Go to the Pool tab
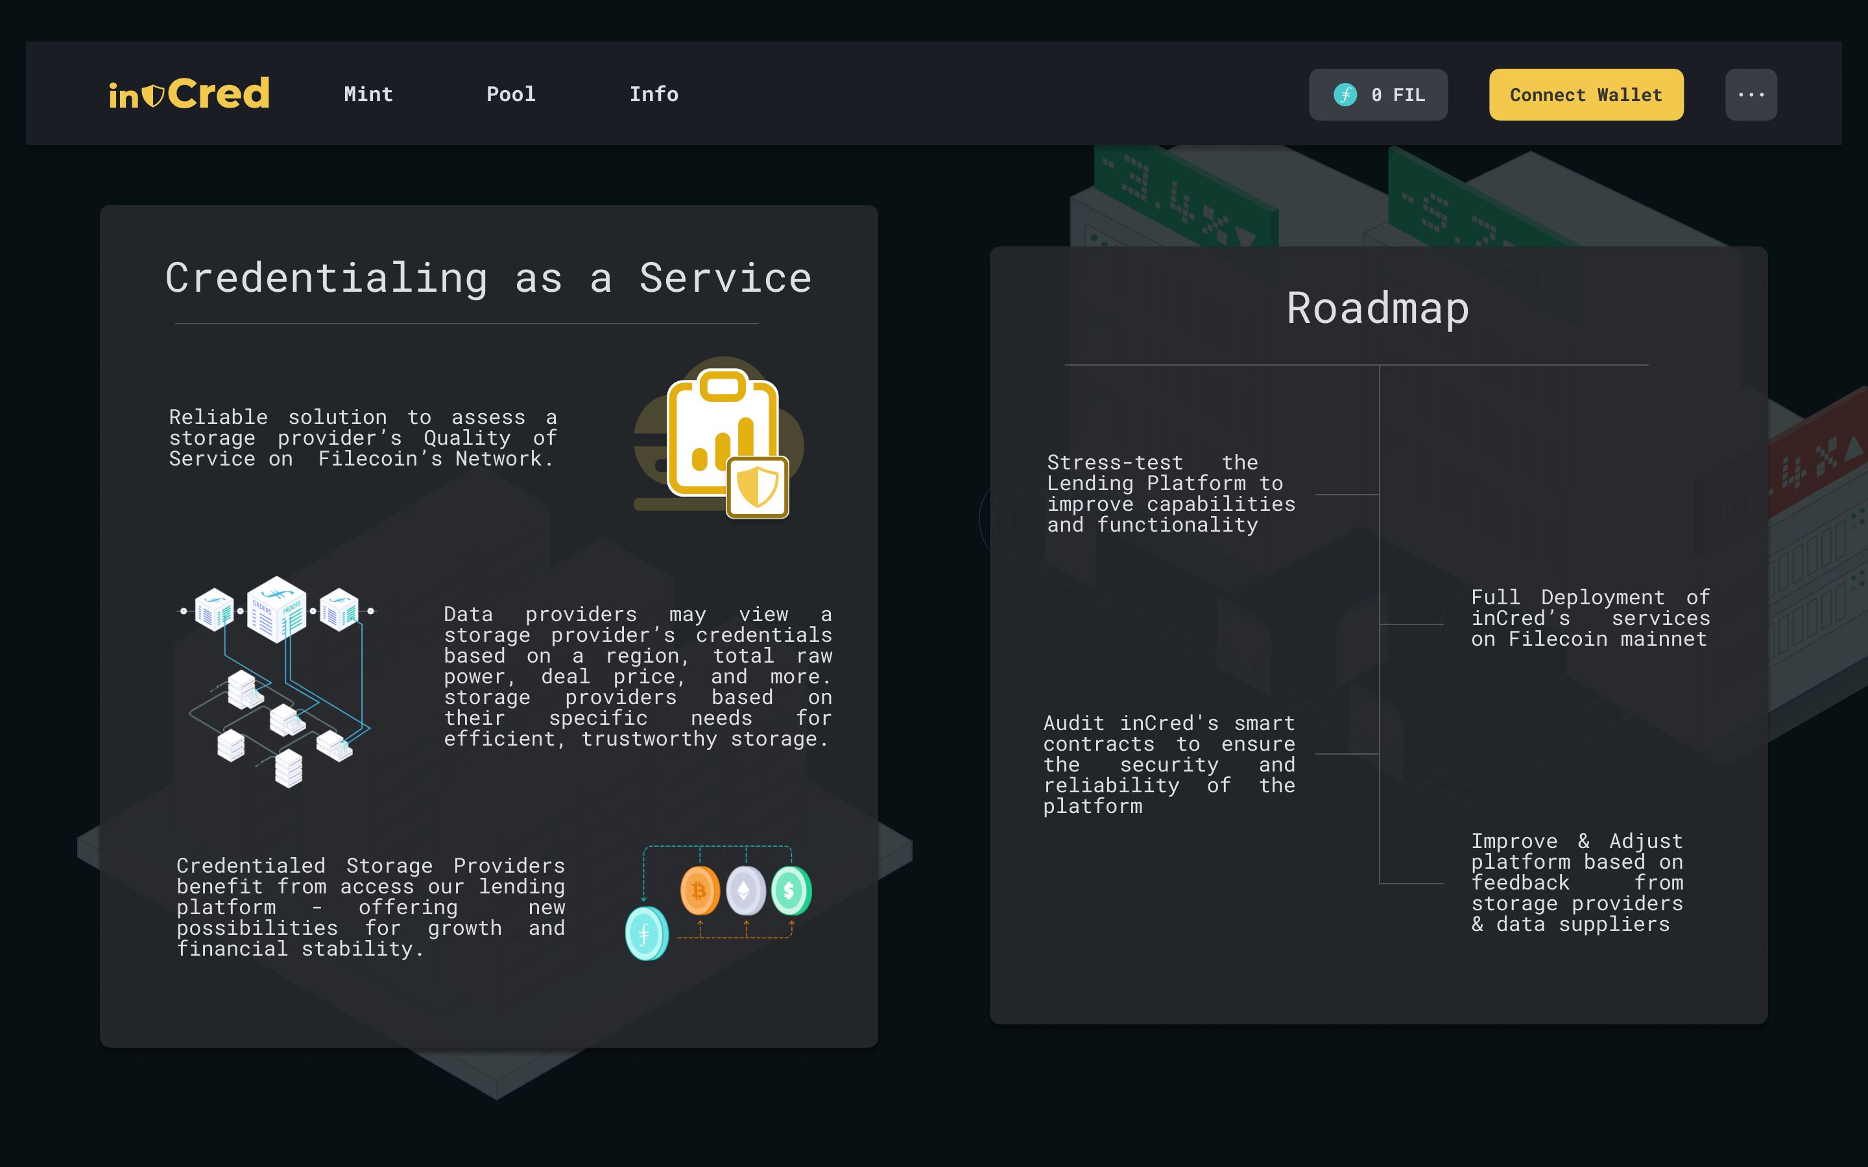This screenshot has width=1868, height=1167. pyautogui.click(x=510, y=94)
